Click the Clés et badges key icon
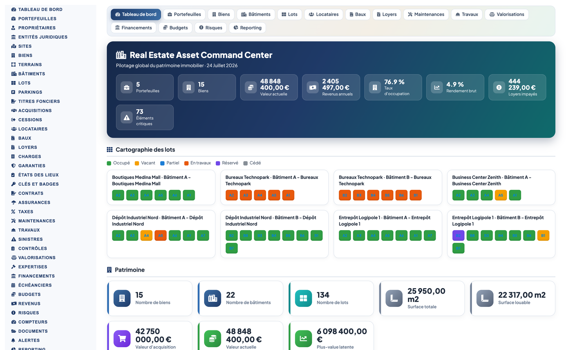Screen dimensions: 566x350 click(x=14, y=184)
